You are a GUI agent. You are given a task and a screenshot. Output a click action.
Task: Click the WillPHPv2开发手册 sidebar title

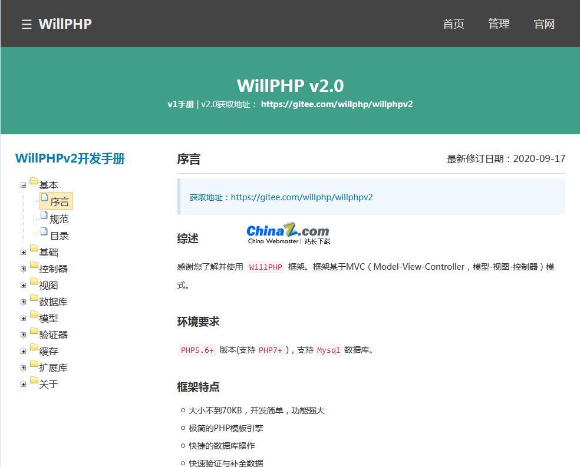coord(70,158)
